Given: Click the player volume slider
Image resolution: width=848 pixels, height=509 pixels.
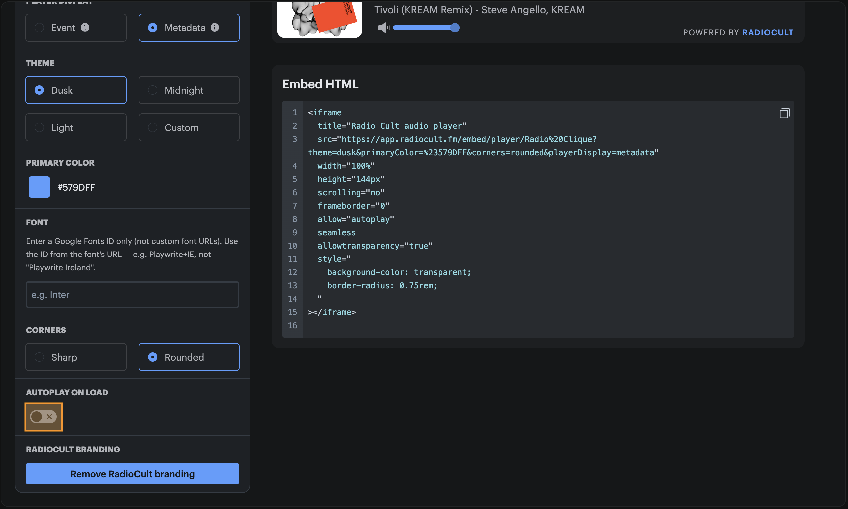Looking at the screenshot, I should 426,28.
